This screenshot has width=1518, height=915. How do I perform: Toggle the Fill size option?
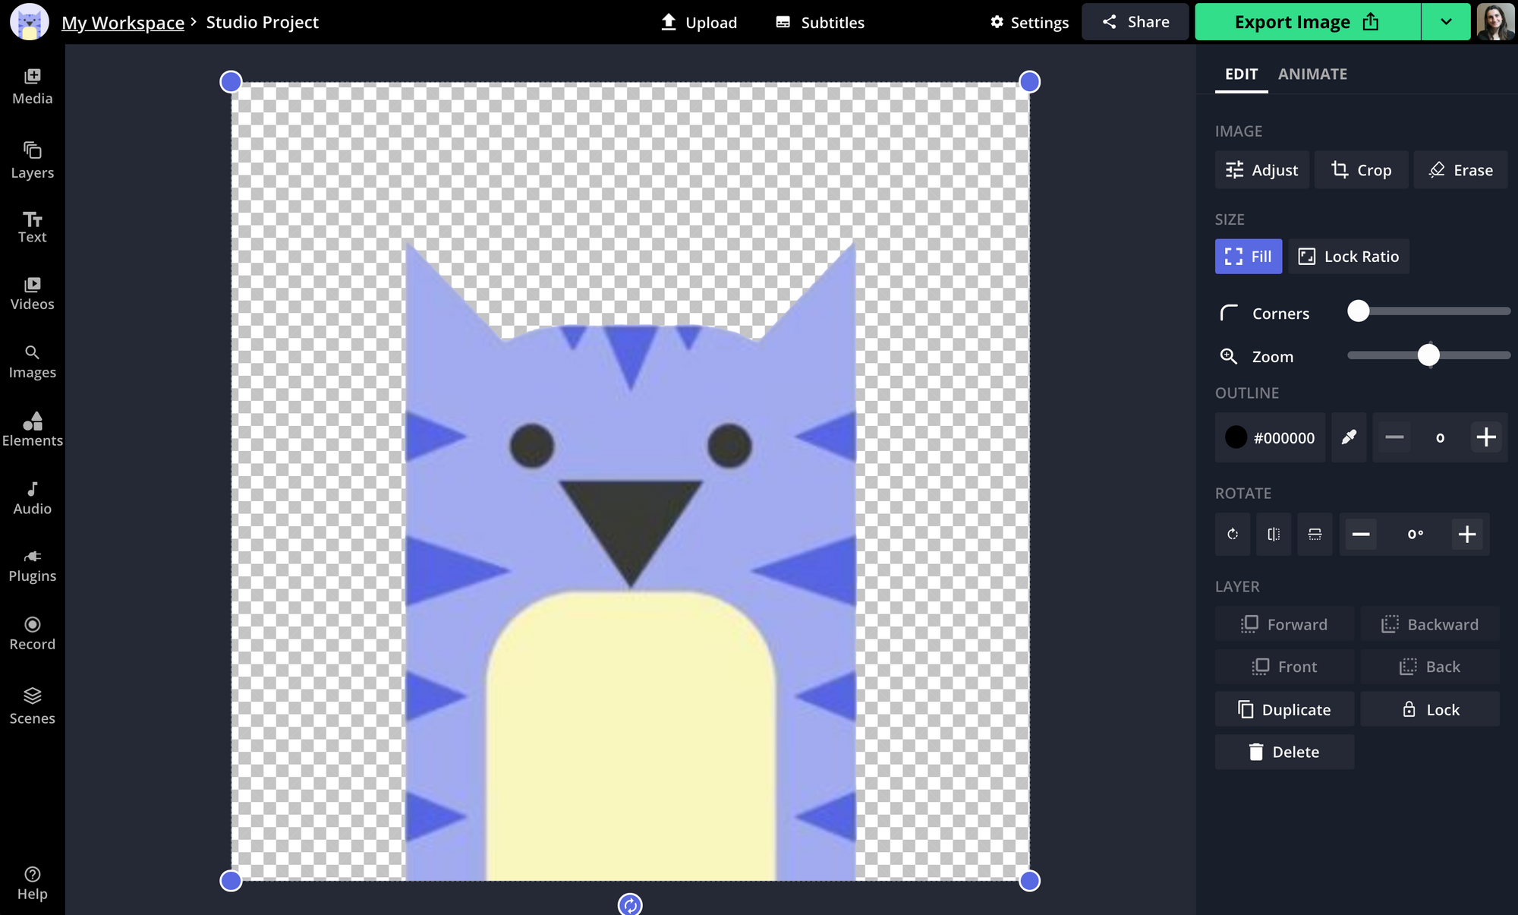coord(1248,257)
